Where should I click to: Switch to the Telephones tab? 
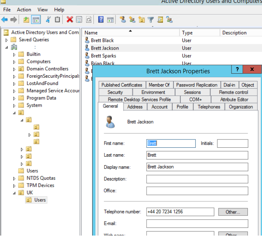(x=209, y=107)
